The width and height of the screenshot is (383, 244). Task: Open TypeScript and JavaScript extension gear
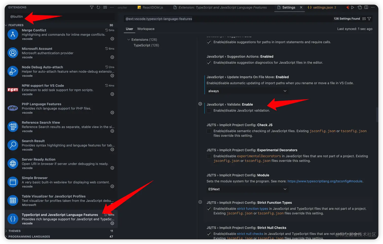[x=112, y=223]
